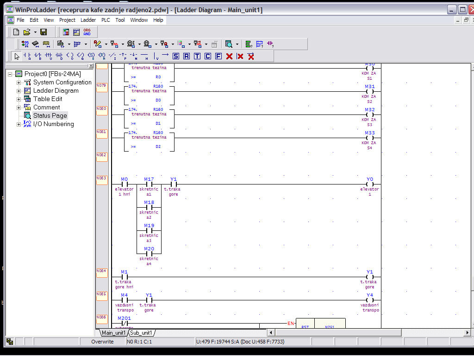Open the dropdown arrow beside the Open icon
The height and width of the screenshot is (356, 474).
pyautogui.click(x=35, y=32)
